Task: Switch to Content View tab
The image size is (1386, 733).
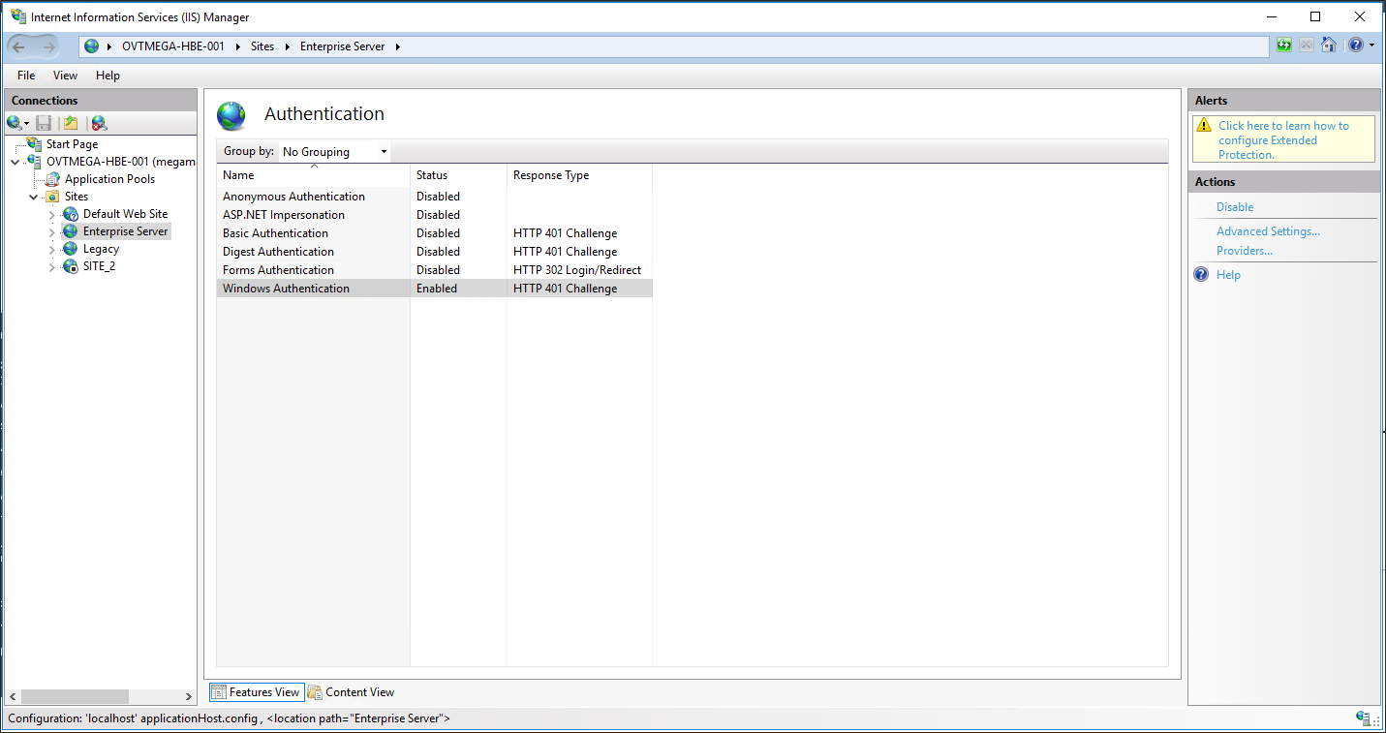Action: [x=352, y=692]
